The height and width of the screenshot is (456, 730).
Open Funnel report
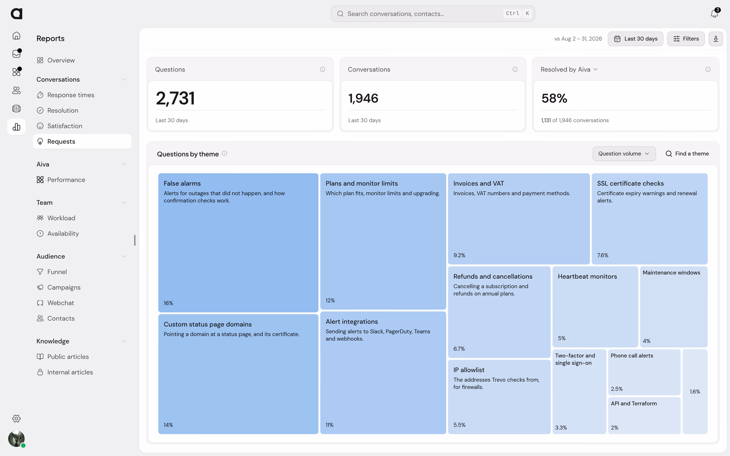(x=82, y=272)
